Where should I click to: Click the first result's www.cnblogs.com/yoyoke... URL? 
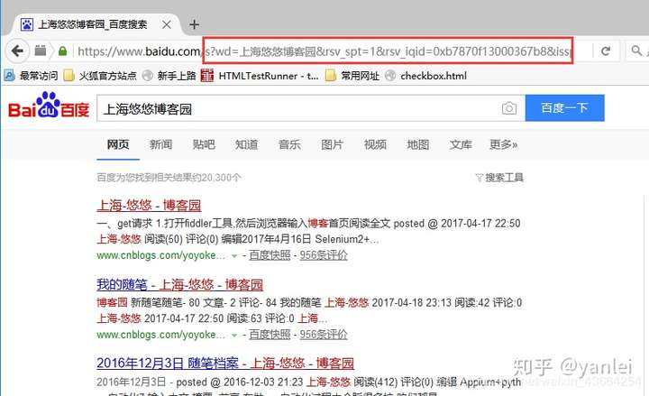tap(161, 255)
